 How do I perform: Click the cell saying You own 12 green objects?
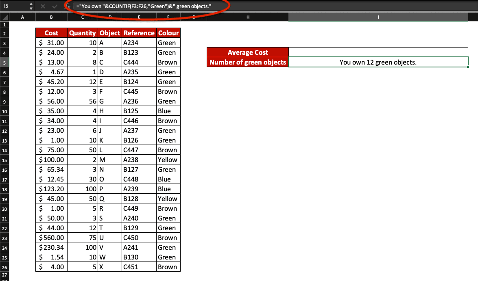(x=378, y=62)
